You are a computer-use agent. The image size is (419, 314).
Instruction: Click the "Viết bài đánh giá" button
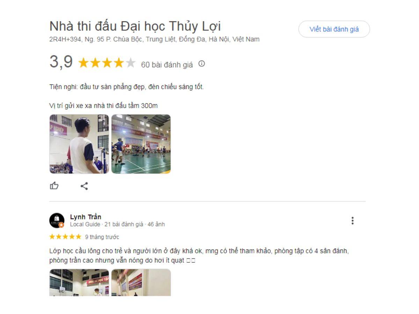(334, 29)
